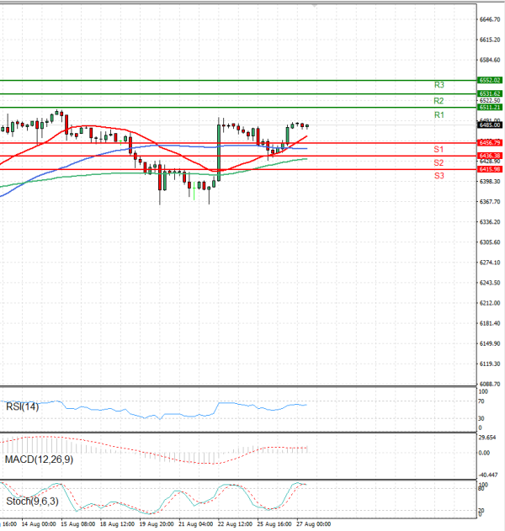Click the S2 support label

point(439,163)
